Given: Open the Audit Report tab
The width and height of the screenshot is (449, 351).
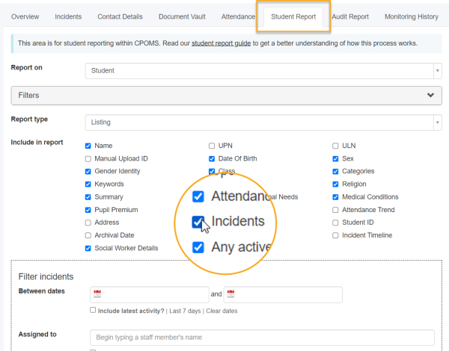Looking at the screenshot, I should point(350,16).
